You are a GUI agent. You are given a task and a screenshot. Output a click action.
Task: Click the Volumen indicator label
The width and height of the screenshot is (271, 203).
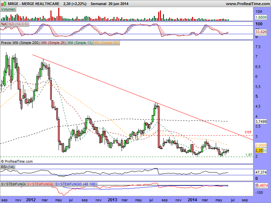pyautogui.click(x=8, y=9)
